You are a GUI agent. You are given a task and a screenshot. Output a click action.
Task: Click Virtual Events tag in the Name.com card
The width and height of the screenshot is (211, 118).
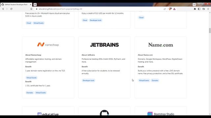point(144,81)
